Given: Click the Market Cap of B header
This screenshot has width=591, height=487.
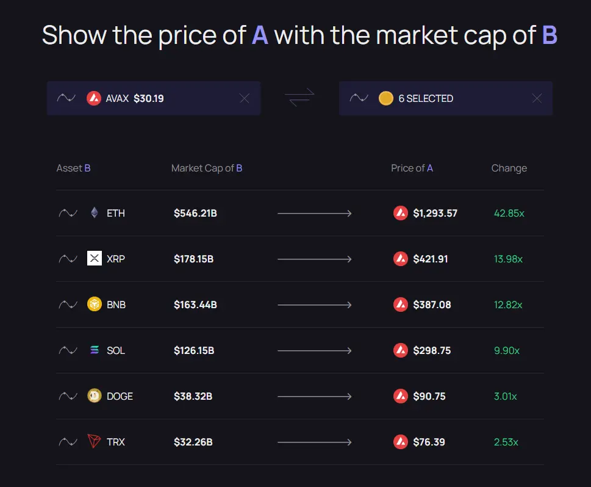Looking at the screenshot, I should coord(207,168).
